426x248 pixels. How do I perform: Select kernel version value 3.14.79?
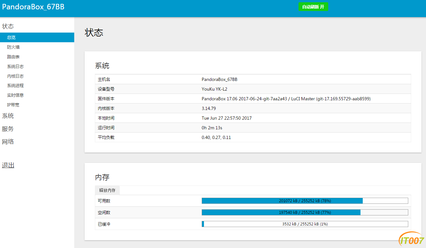coord(209,108)
